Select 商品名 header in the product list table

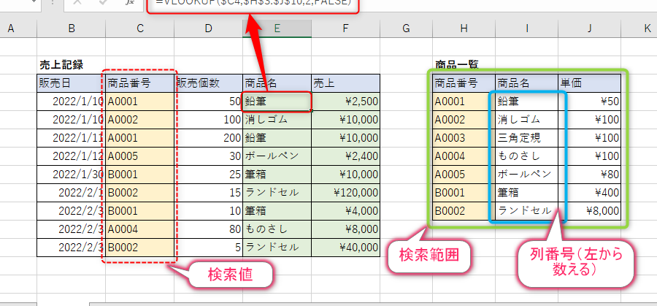click(526, 83)
